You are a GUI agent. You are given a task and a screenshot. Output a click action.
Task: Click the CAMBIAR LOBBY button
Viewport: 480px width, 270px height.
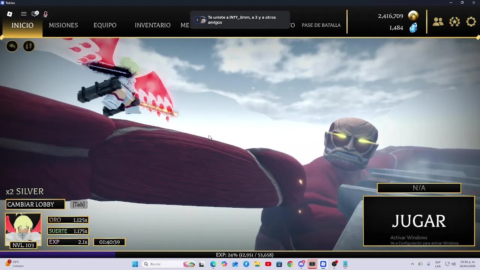click(x=35, y=204)
